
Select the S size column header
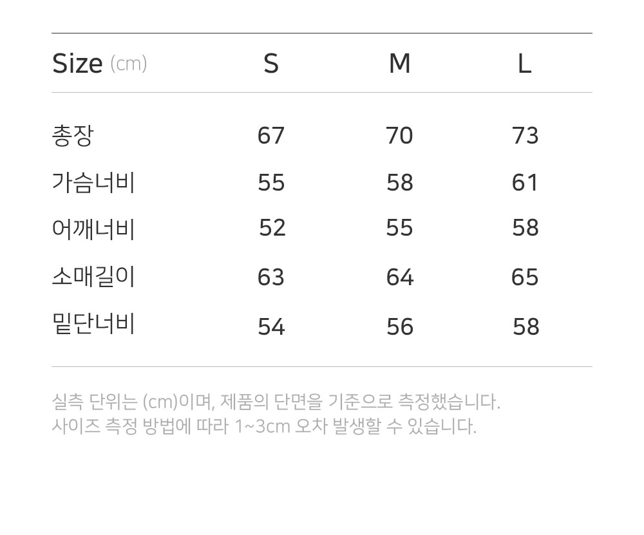tap(271, 63)
